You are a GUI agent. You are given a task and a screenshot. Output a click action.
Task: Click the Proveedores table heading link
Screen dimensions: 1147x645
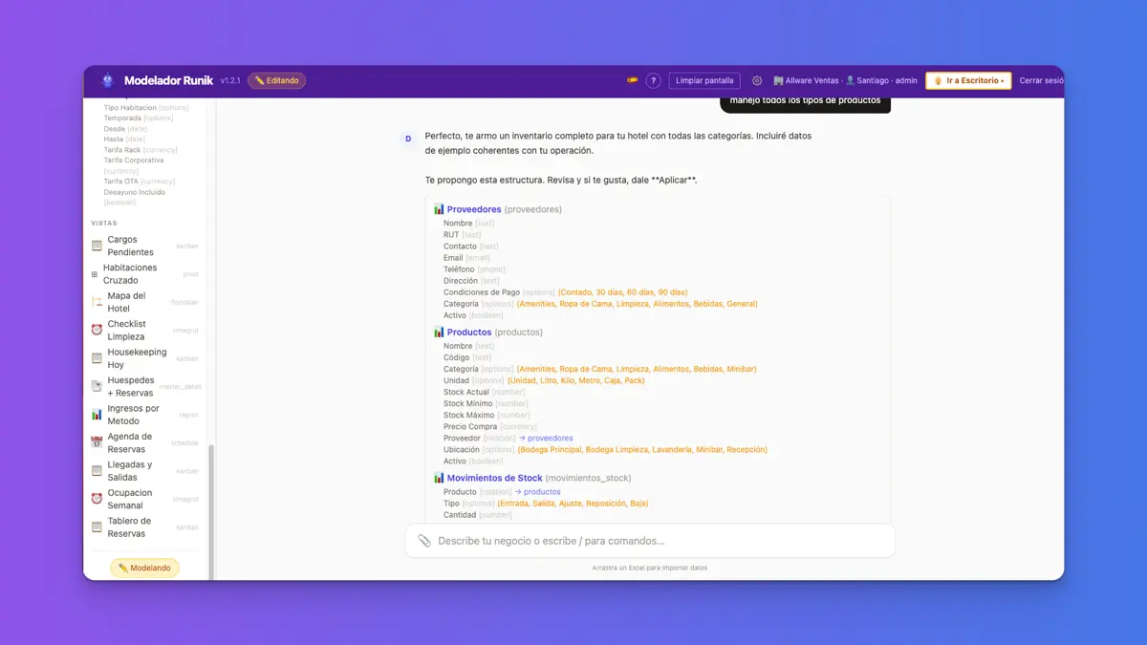(x=474, y=209)
